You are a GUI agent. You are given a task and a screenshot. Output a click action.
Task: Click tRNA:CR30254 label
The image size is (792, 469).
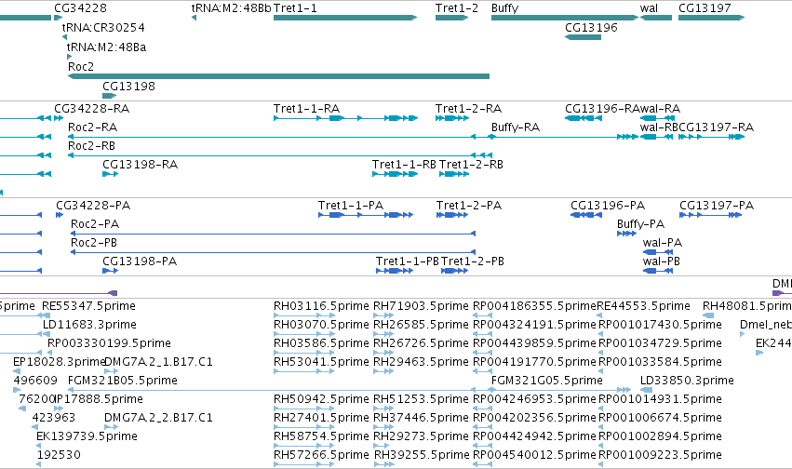[x=103, y=28]
